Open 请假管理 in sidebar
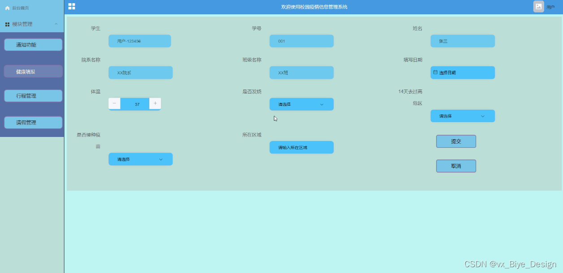 pos(33,122)
